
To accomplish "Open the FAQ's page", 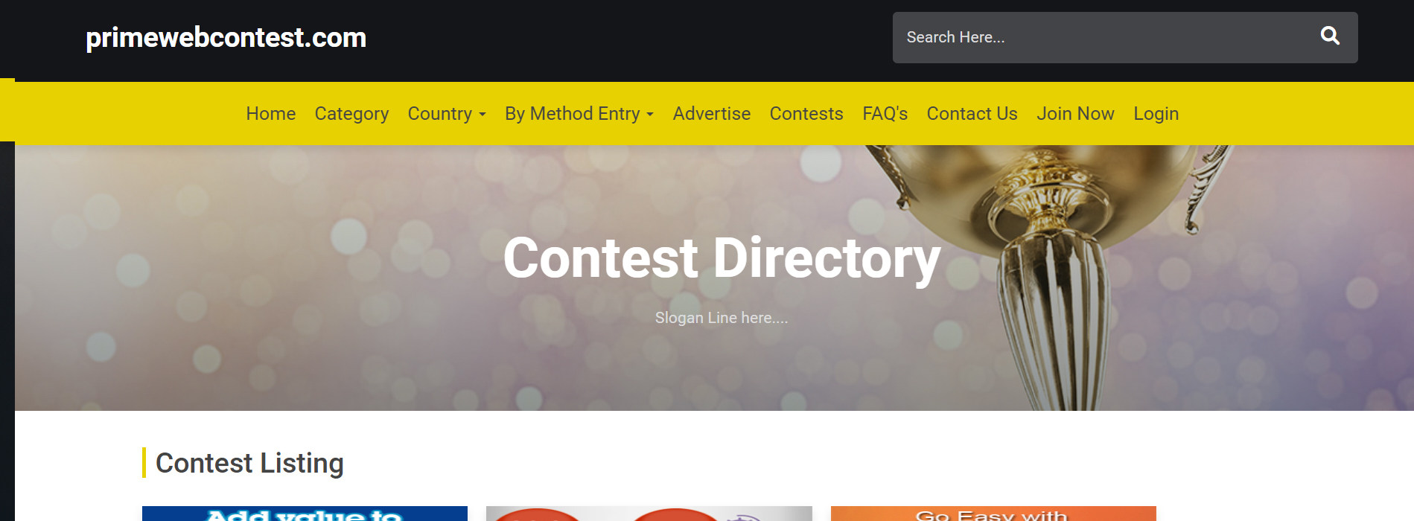I will coord(885,114).
